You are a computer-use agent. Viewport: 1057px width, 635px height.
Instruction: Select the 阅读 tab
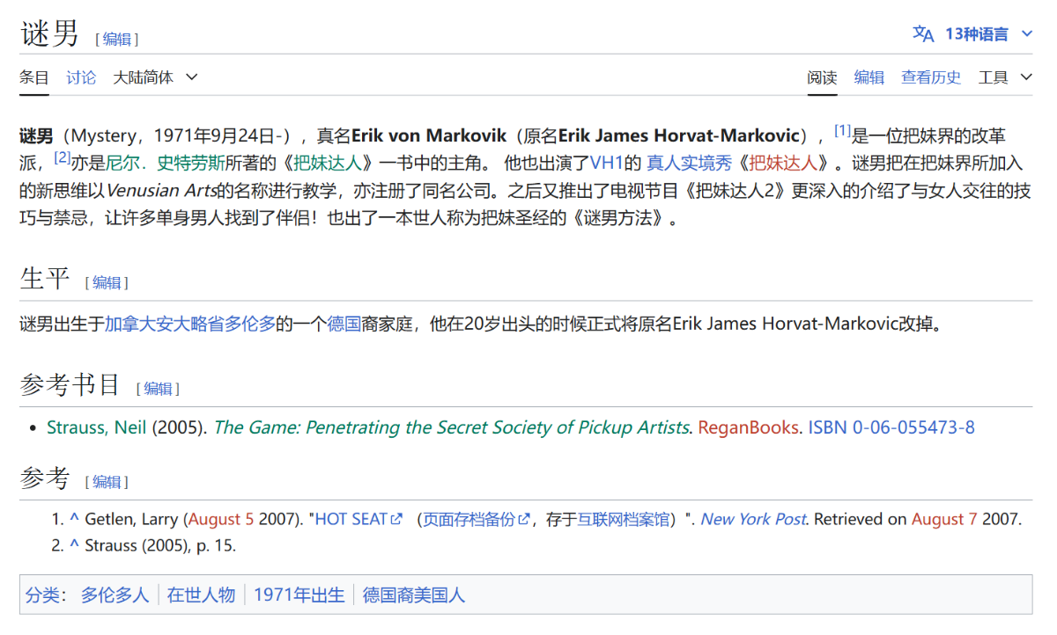pos(823,77)
